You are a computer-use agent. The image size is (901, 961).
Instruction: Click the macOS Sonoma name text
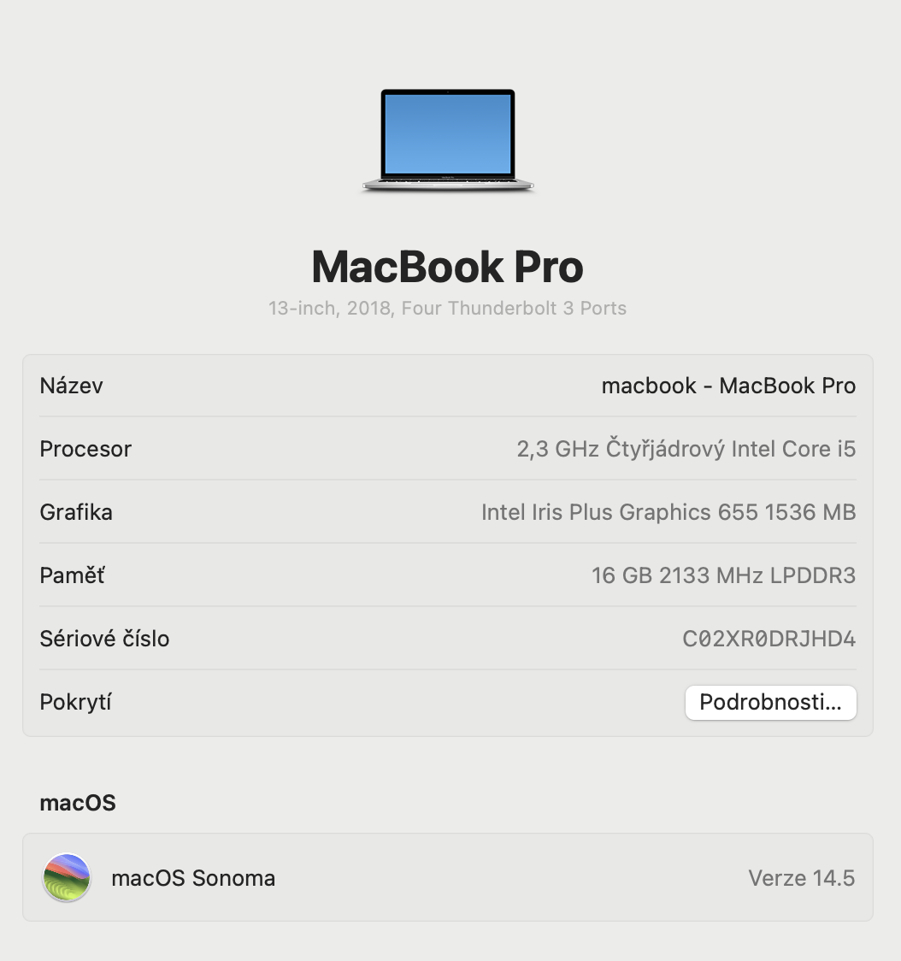(193, 878)
